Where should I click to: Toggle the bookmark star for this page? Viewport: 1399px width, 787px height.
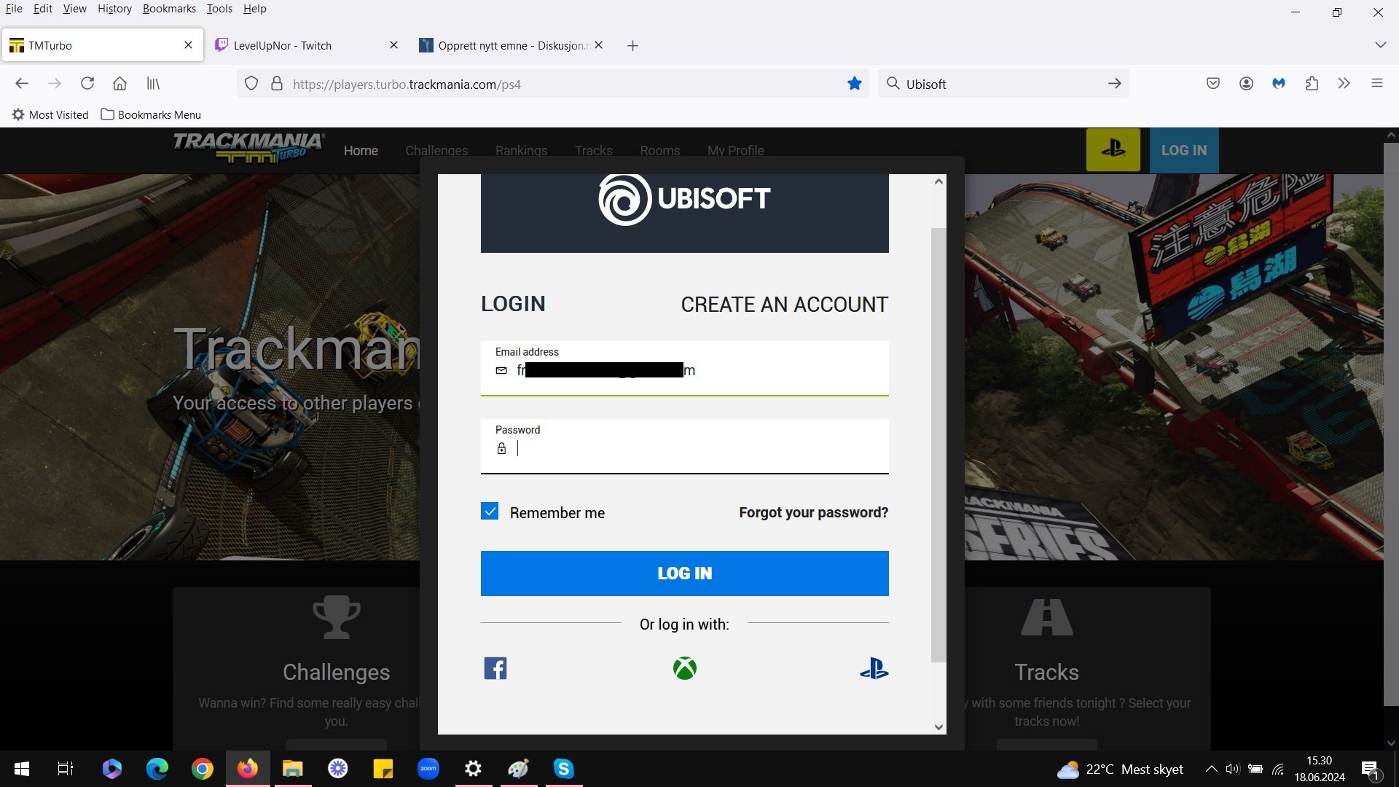tap(855, 84)
